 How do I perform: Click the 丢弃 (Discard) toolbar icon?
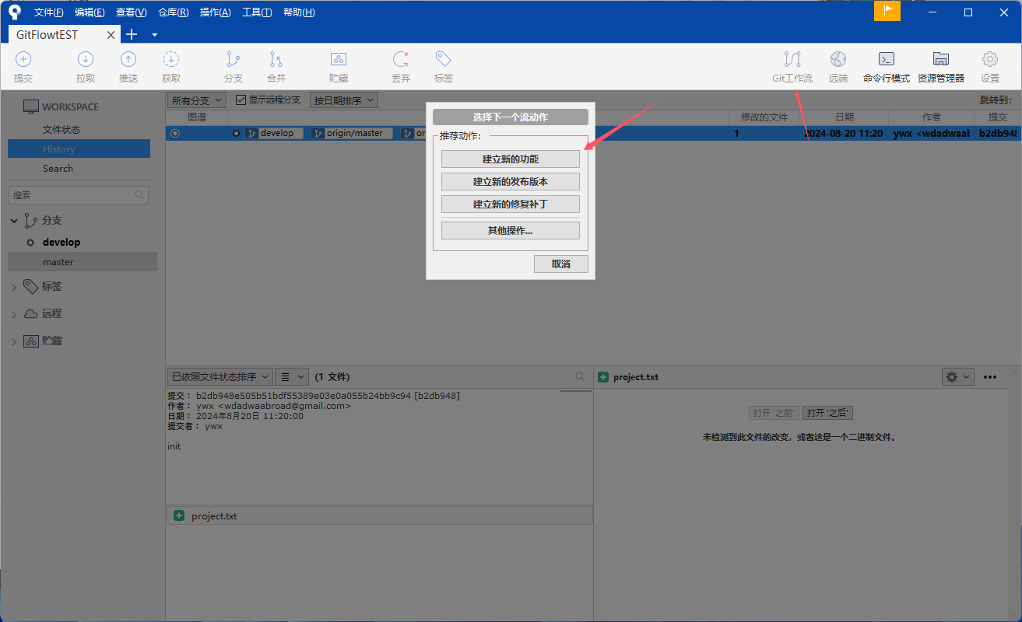coord(401,59)
